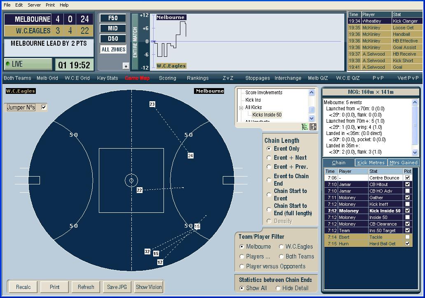
Task: Switch to the Scoring tab
Action: coord(168,78)
